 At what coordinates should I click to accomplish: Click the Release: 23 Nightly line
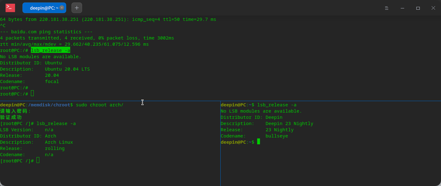[x=257, y=130]
